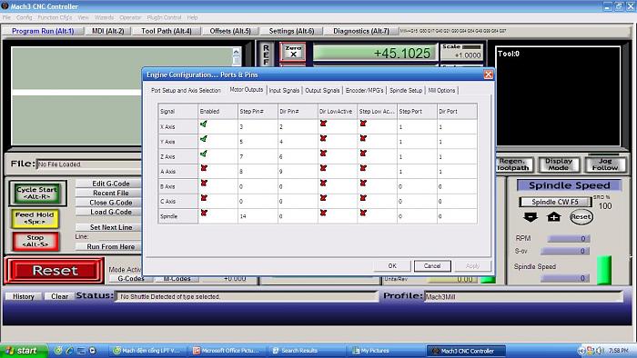Open the Input Signals tab

coord(284,91)
